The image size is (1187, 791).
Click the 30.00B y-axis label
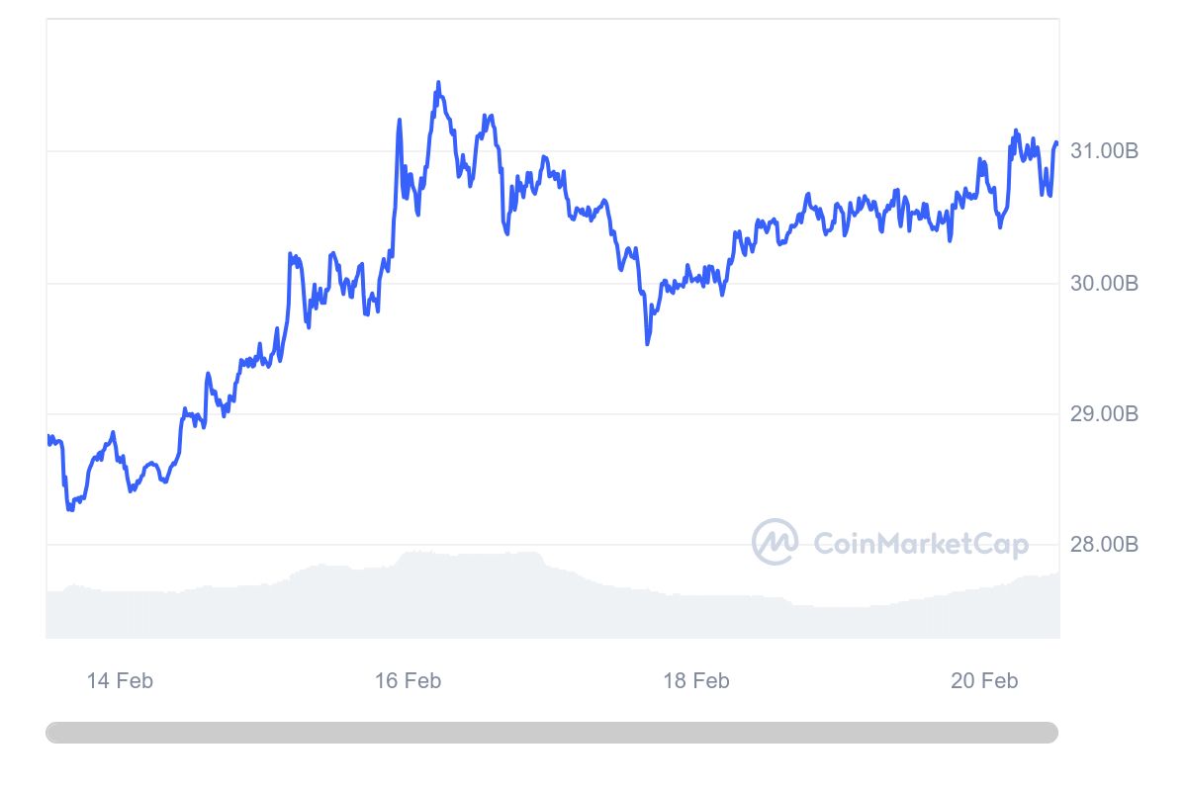1104,284
